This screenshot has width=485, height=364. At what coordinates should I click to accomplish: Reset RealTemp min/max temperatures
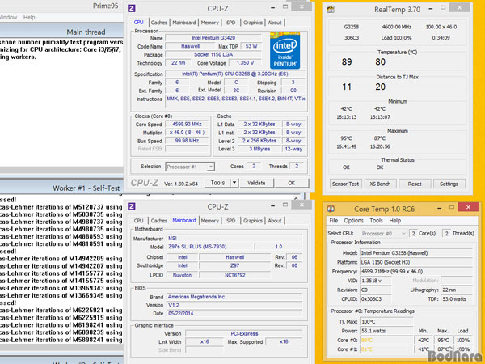(x=415, y=184)
